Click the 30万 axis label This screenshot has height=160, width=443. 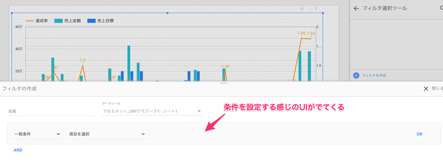pyautogui.click(x=19, y=49)
